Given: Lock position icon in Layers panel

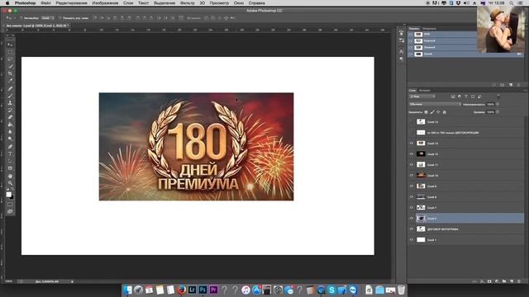Looking at the screenshot, I should coord(438,112).
